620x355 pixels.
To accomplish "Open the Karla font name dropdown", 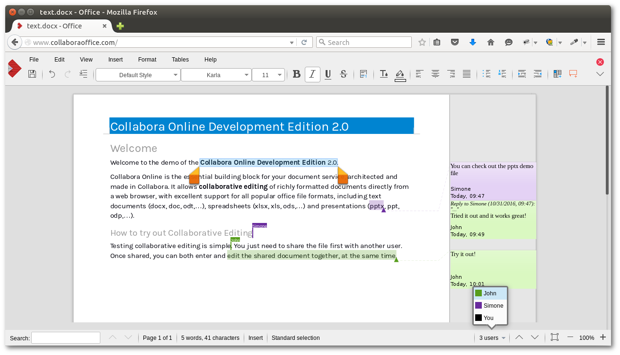I will 216,75.
